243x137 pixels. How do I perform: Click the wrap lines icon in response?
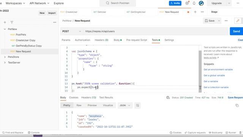(137, 105)
